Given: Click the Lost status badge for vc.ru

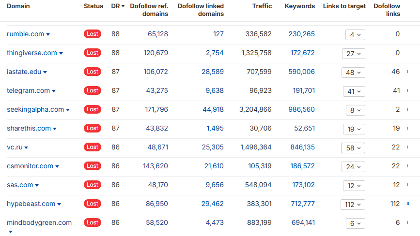Looking at the screenshot, I should [93, 147].
